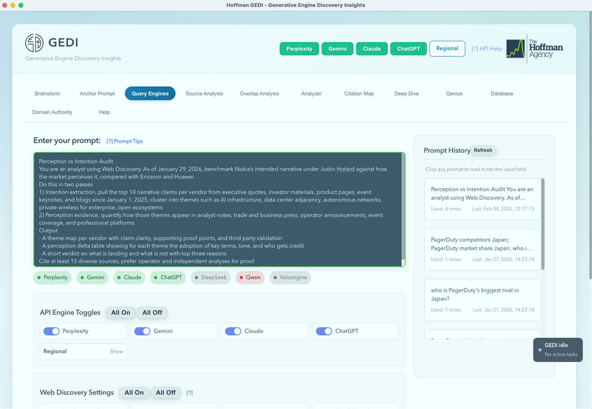The width and height of the screenshot is (592, 409).
Task: Open the Help tab
Action: pyautogui.click(x=104, y=112)
